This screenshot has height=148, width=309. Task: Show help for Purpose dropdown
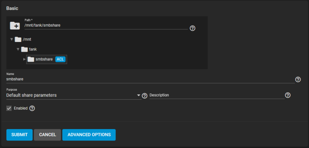[145, 96]
